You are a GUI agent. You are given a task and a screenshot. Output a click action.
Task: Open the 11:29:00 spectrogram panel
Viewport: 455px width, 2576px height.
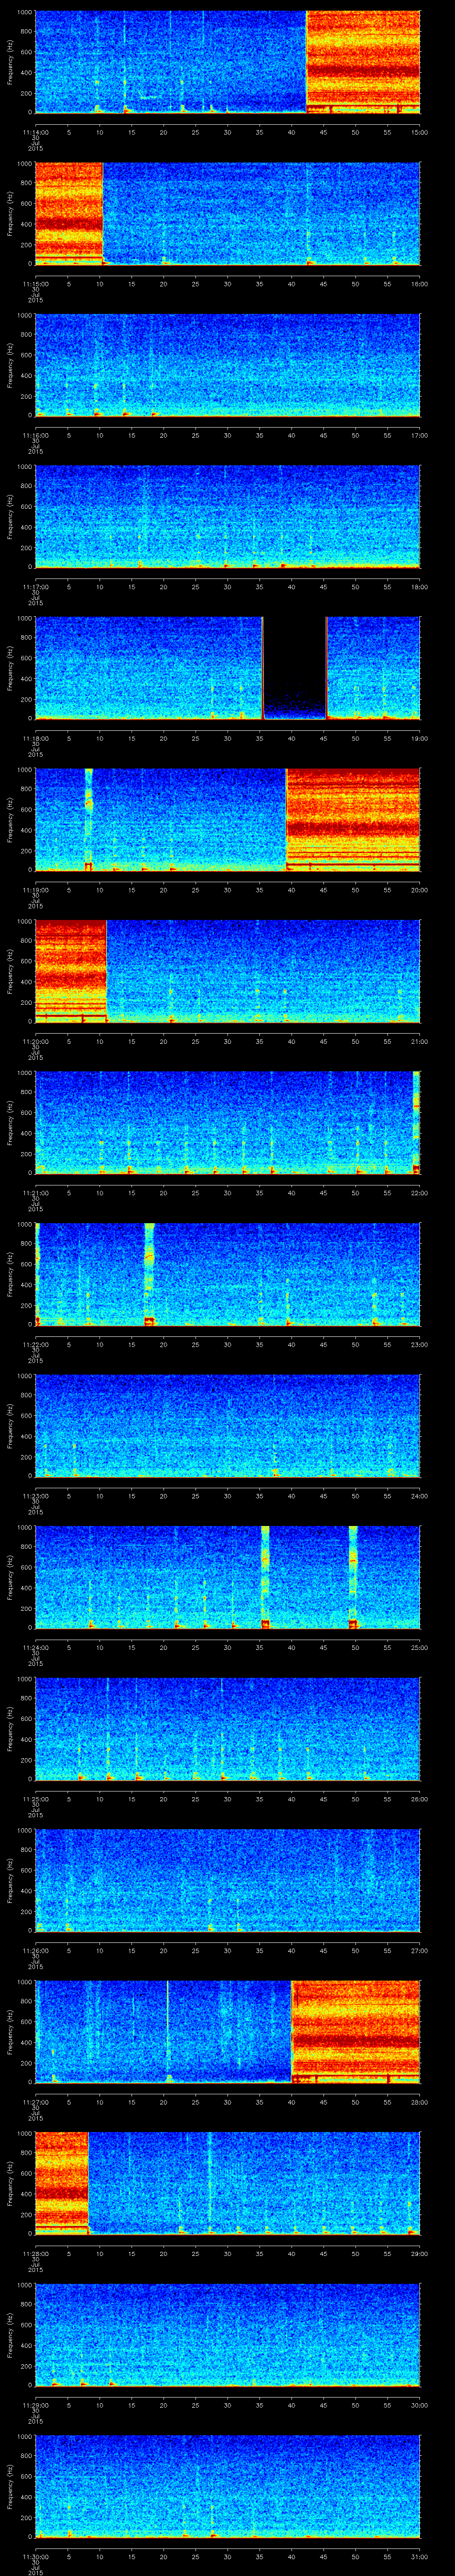227,2335
